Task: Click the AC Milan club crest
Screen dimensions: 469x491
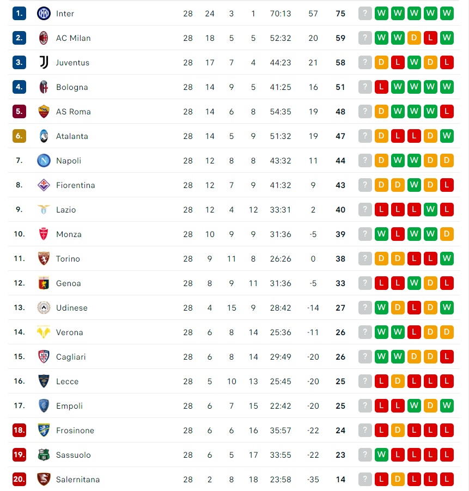Action: click(44, 38)
